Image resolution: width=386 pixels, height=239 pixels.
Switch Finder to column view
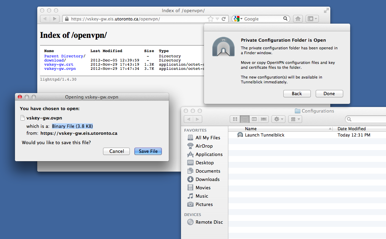(254, 119)
